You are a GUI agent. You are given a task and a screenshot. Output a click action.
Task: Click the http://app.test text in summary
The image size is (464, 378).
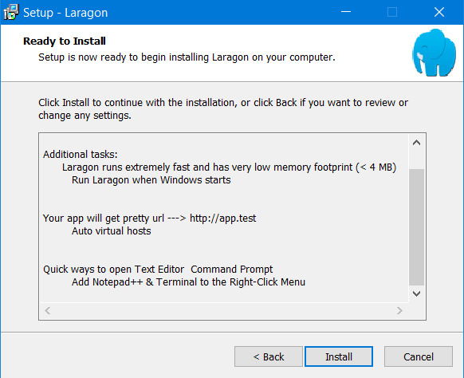(x=222, y=219)
